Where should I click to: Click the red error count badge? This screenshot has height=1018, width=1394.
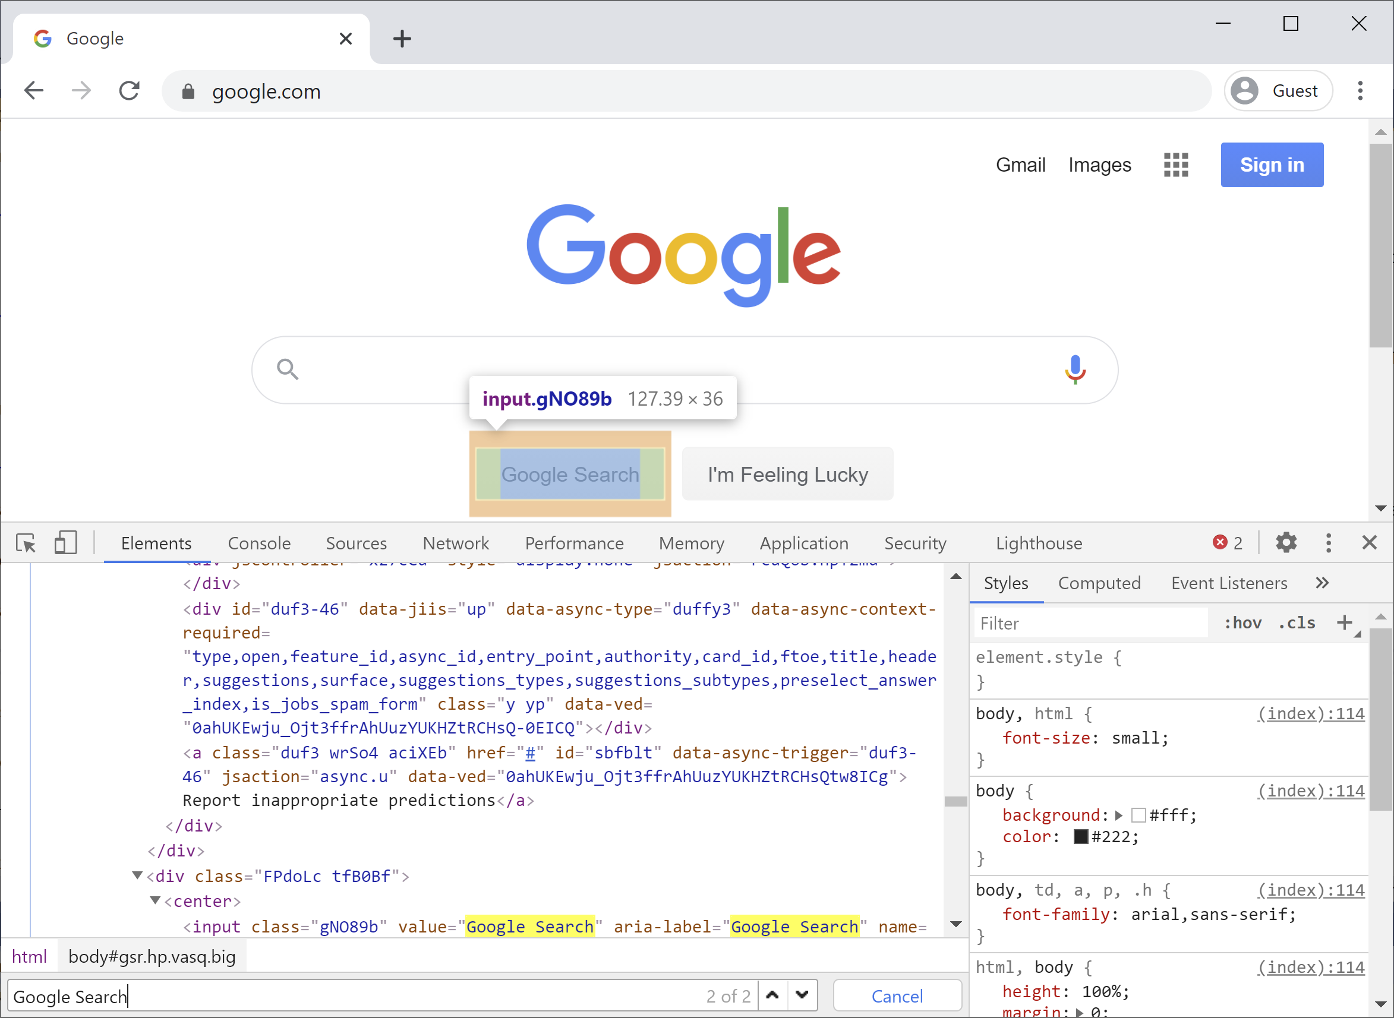coord(1227,543)
